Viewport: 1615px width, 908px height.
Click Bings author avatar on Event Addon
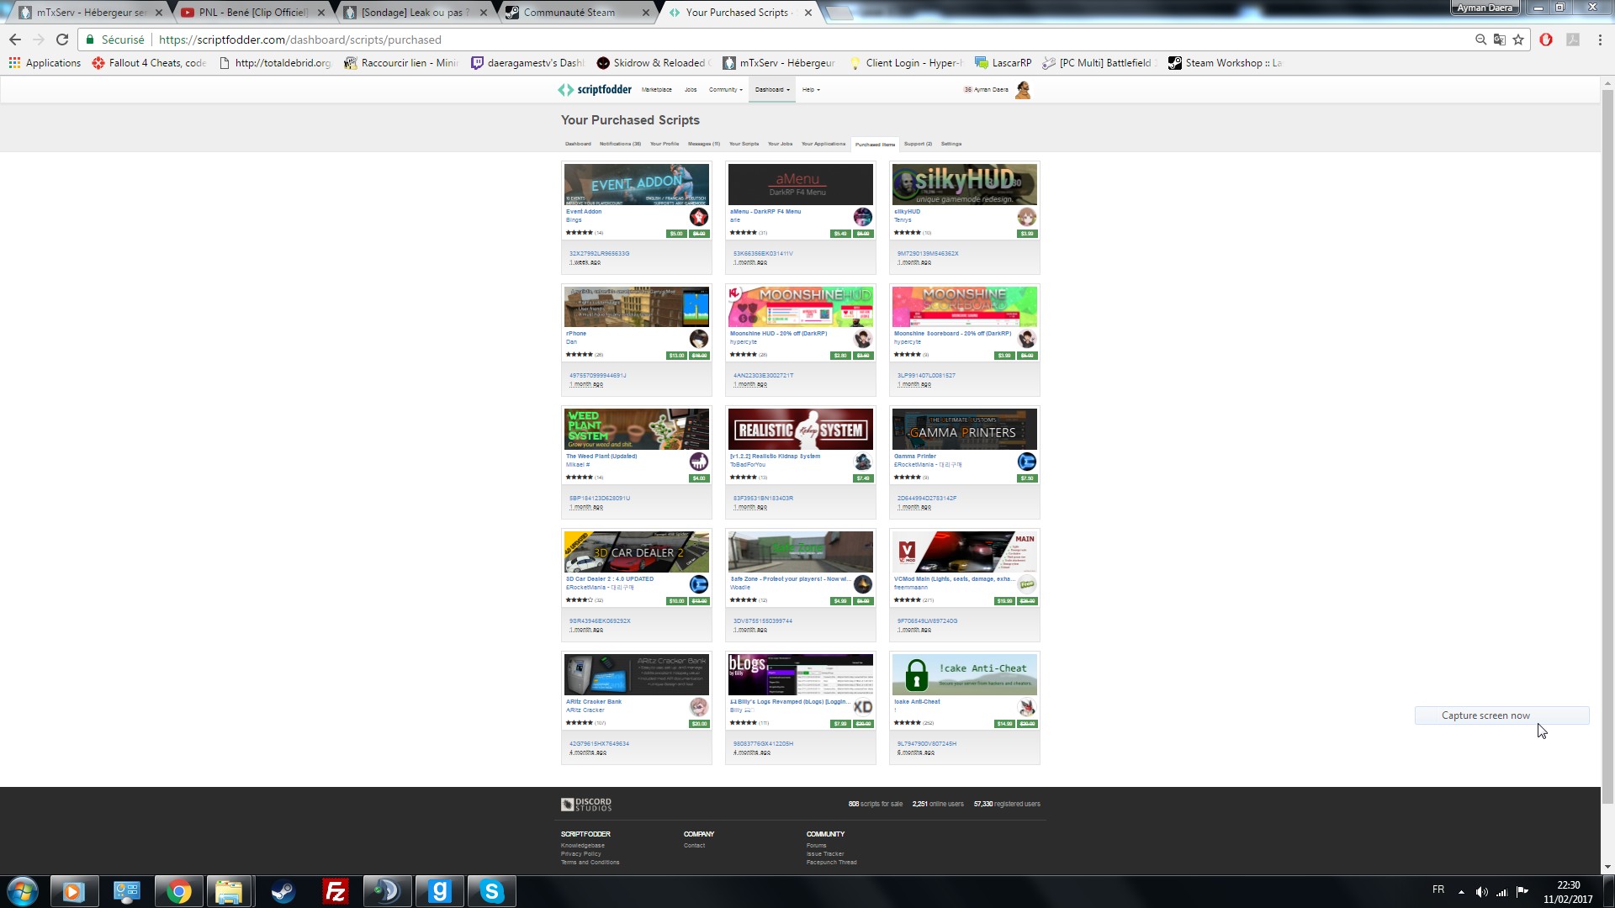point(698,217)
